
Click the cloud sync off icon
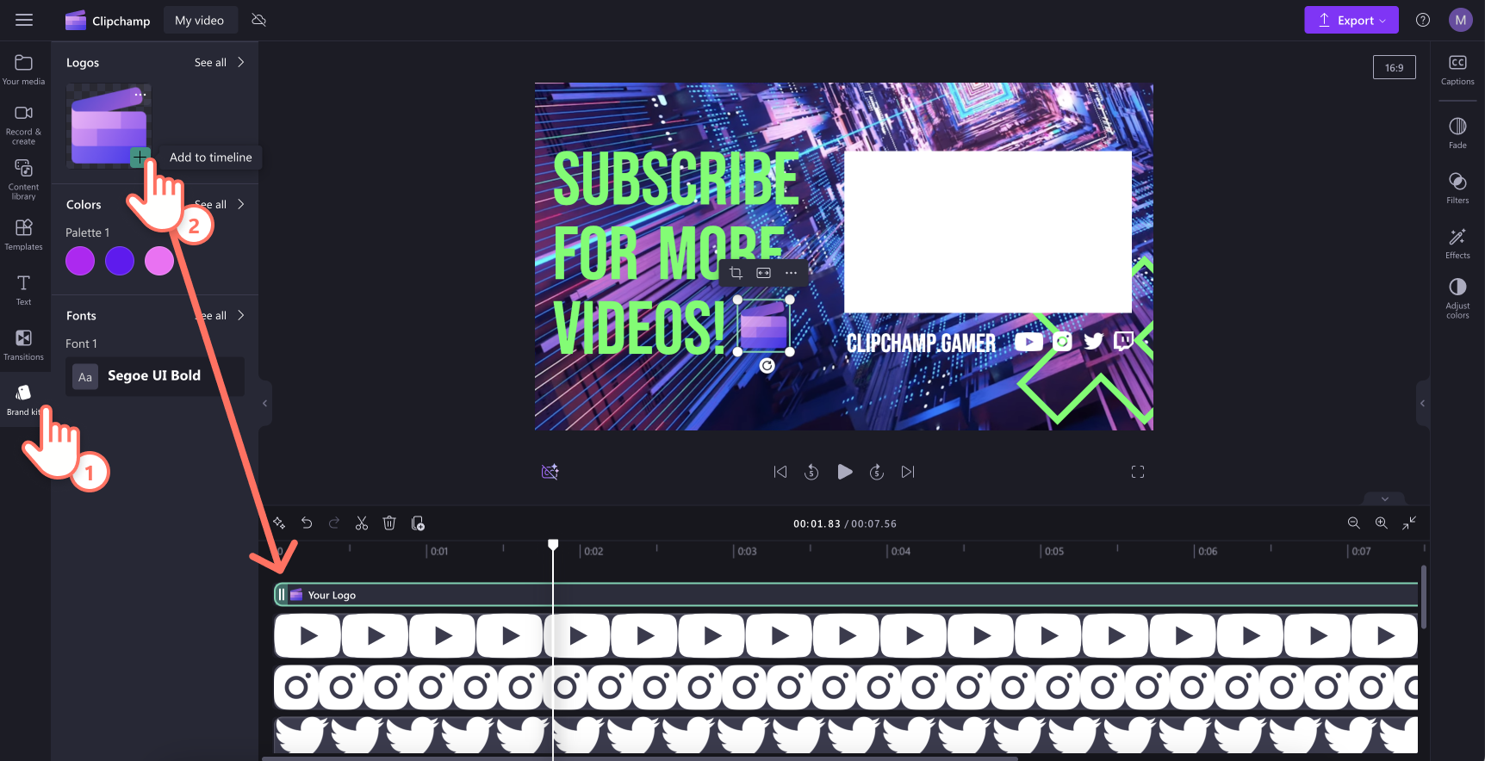(x=258, y=20)
